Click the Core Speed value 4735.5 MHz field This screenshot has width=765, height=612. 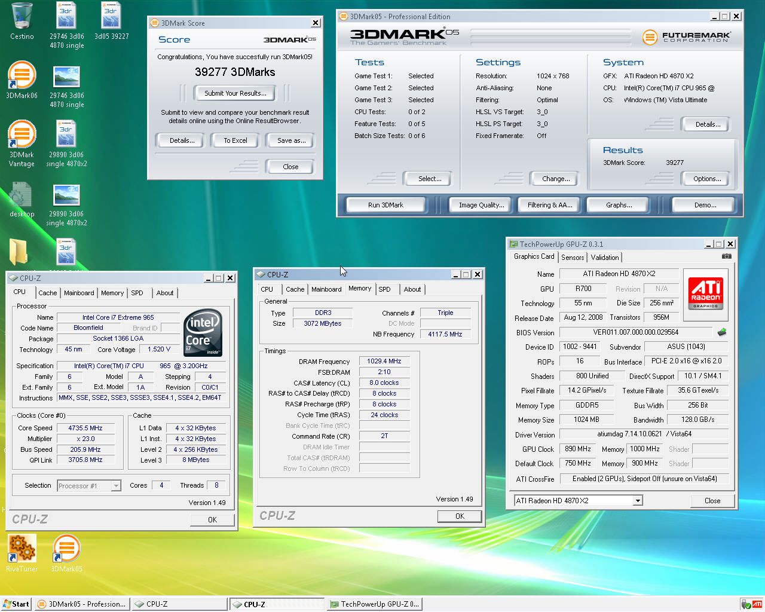[85, 428]
